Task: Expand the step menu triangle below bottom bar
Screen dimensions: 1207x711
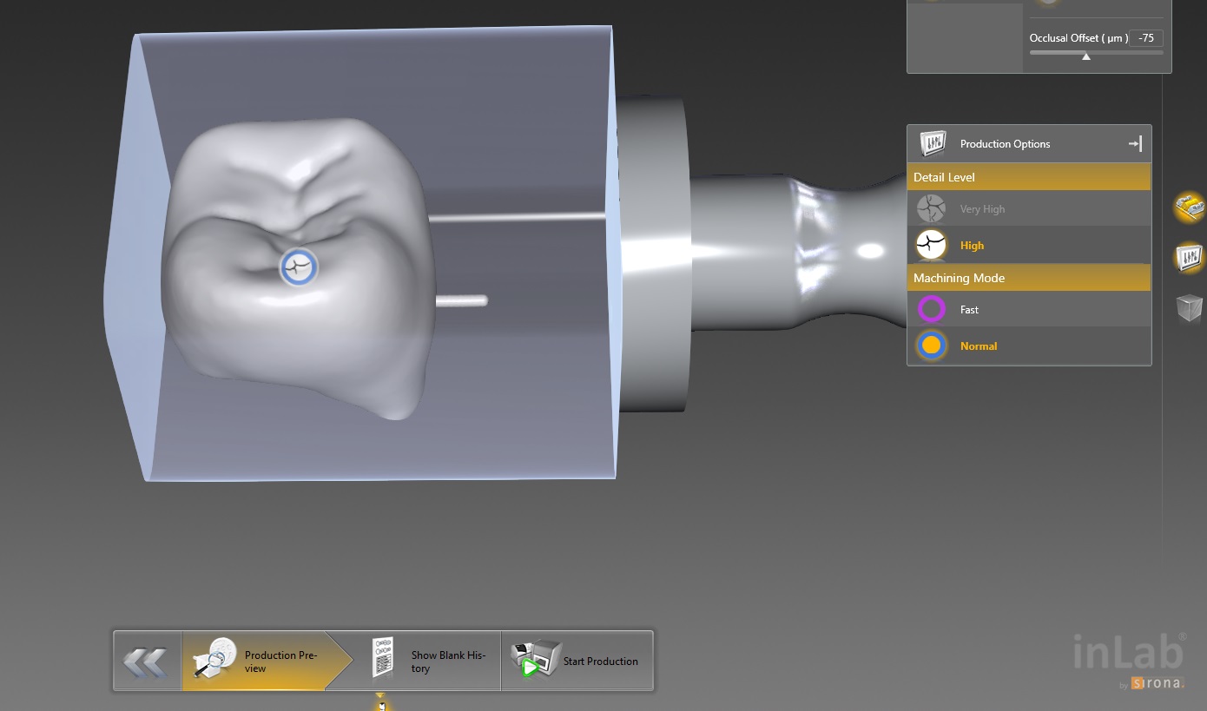Action: pyautogui.click(x=380, y=701)
